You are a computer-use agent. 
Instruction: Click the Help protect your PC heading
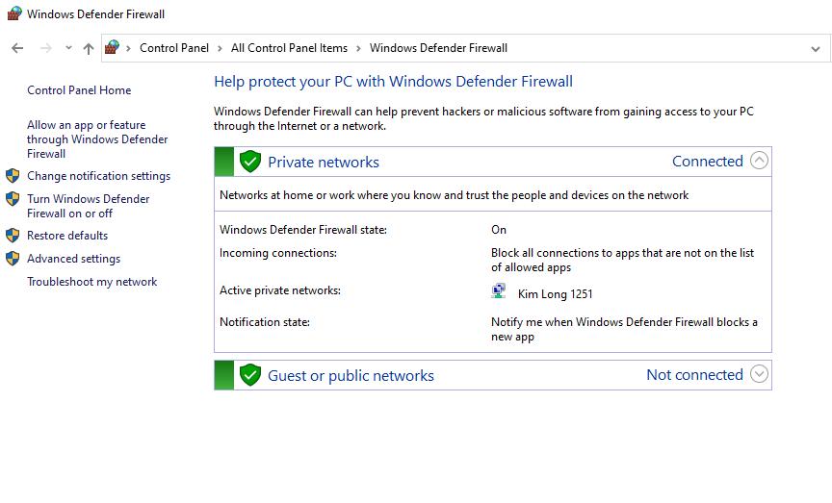click(x=393, y=81)
